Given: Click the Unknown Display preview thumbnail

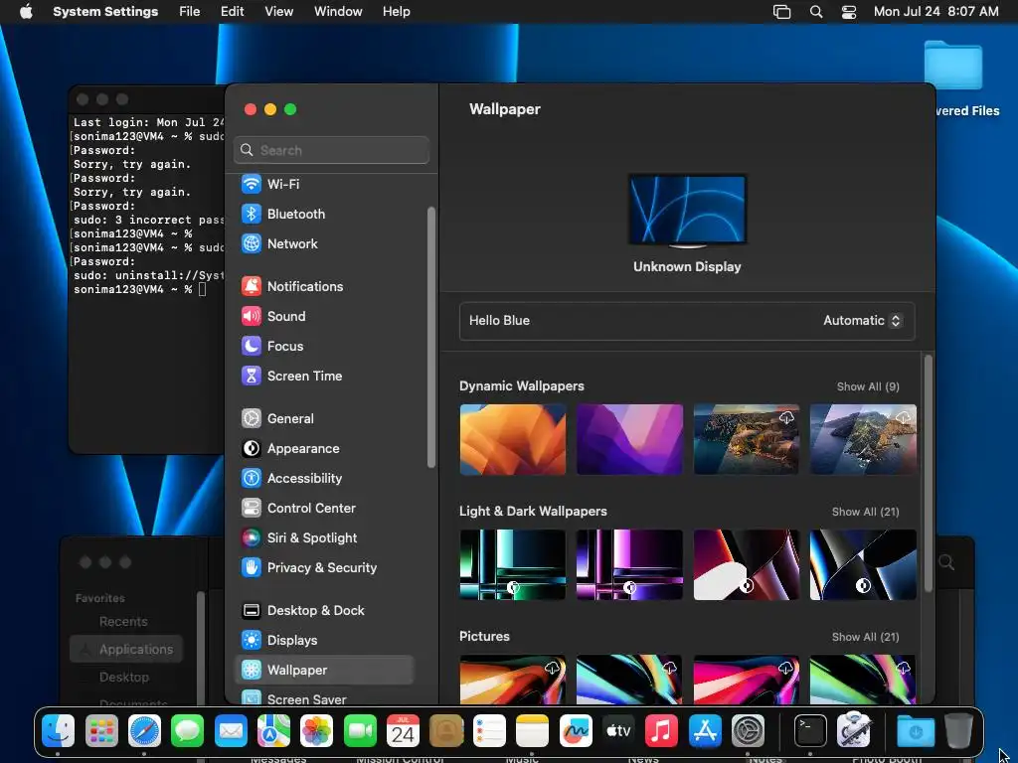Looking at the screenshot, I should [688, 211].
